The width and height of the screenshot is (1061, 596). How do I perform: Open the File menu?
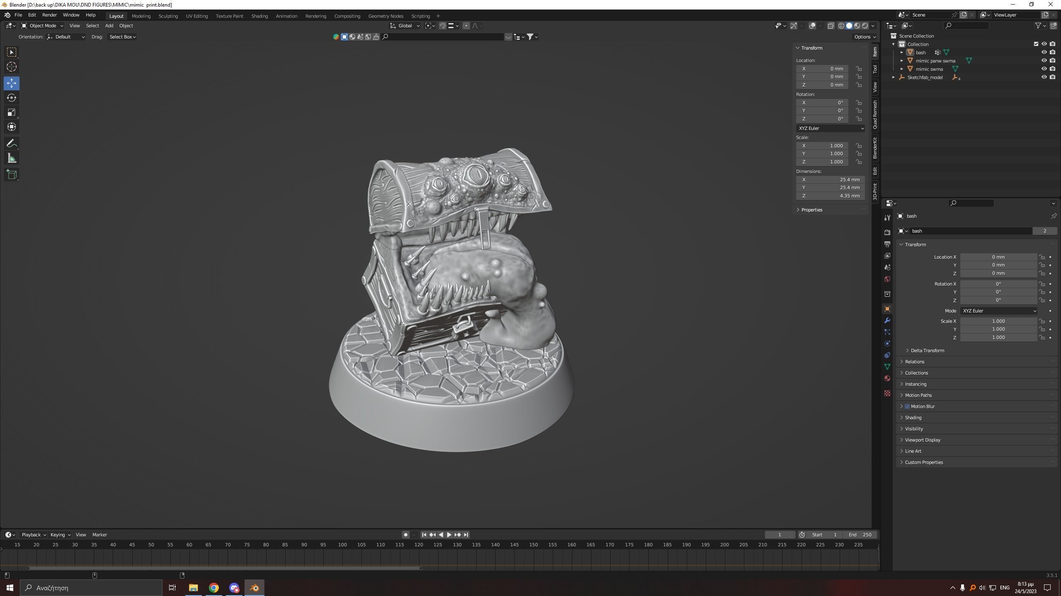pos(18,15)
